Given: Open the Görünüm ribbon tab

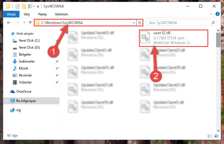Looking at the screenshot, I should click(x=61, y=14).
